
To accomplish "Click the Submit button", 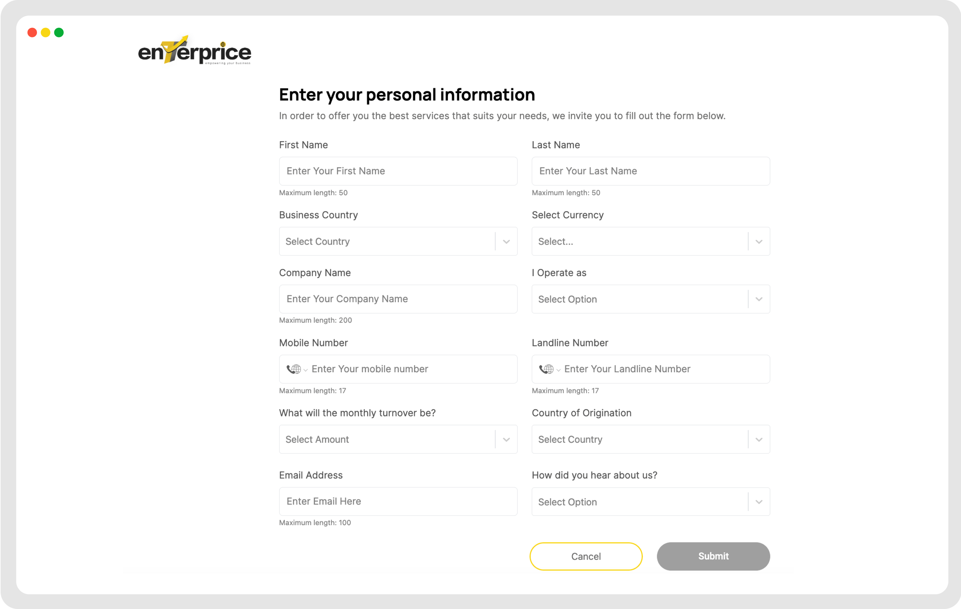I will coord(713,556).
